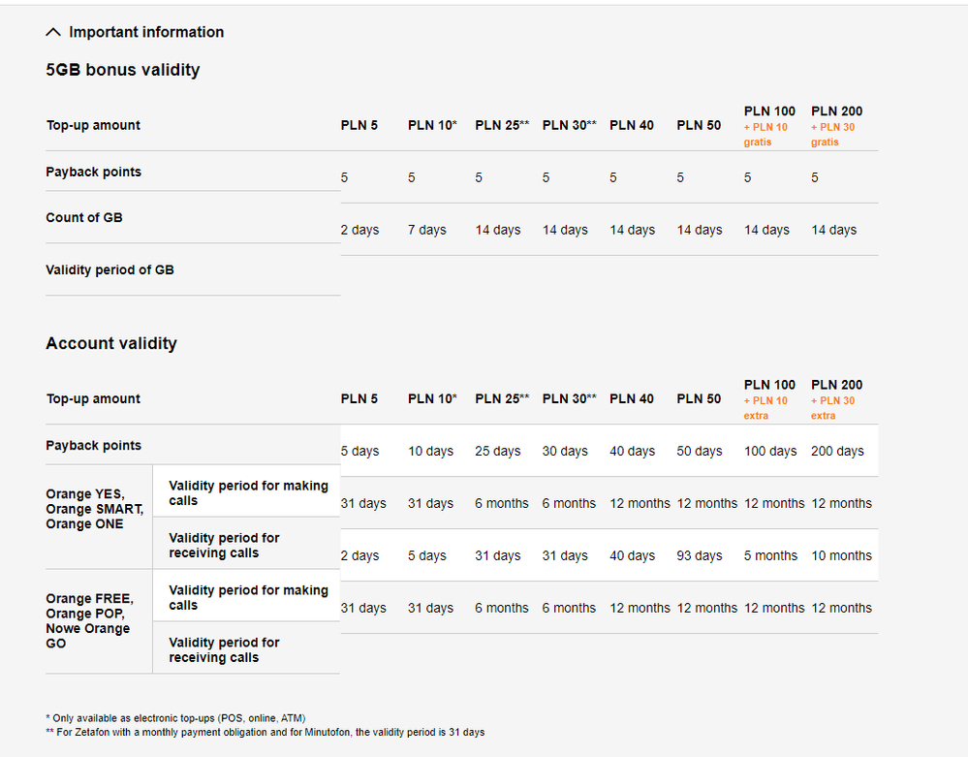Click the '50 days' table cell
The height and width of the screenshot is (757, 968).
point(702,451)
